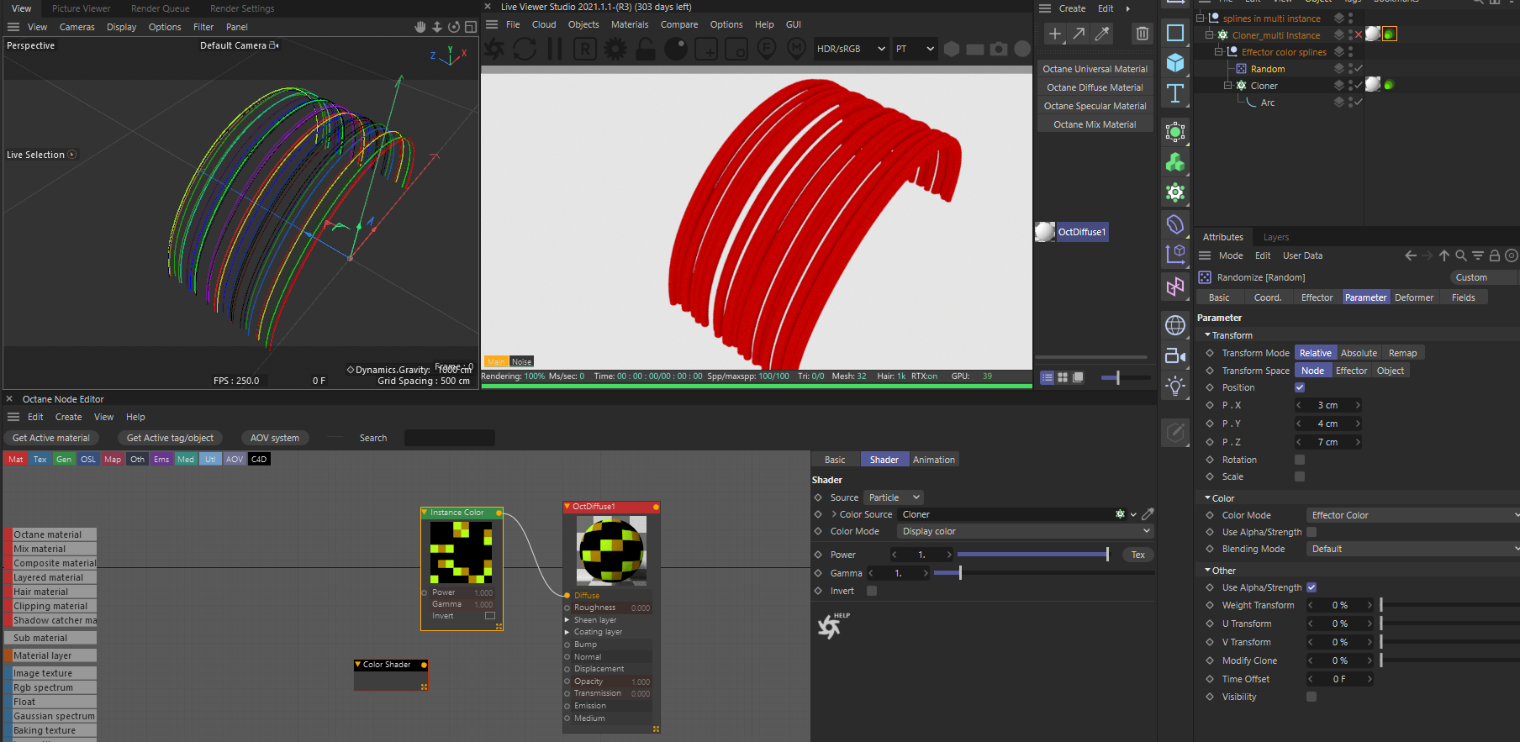Set Transform Mode to Absolute
Screen dimensions: 1520x742
[x=1359, y=353]
